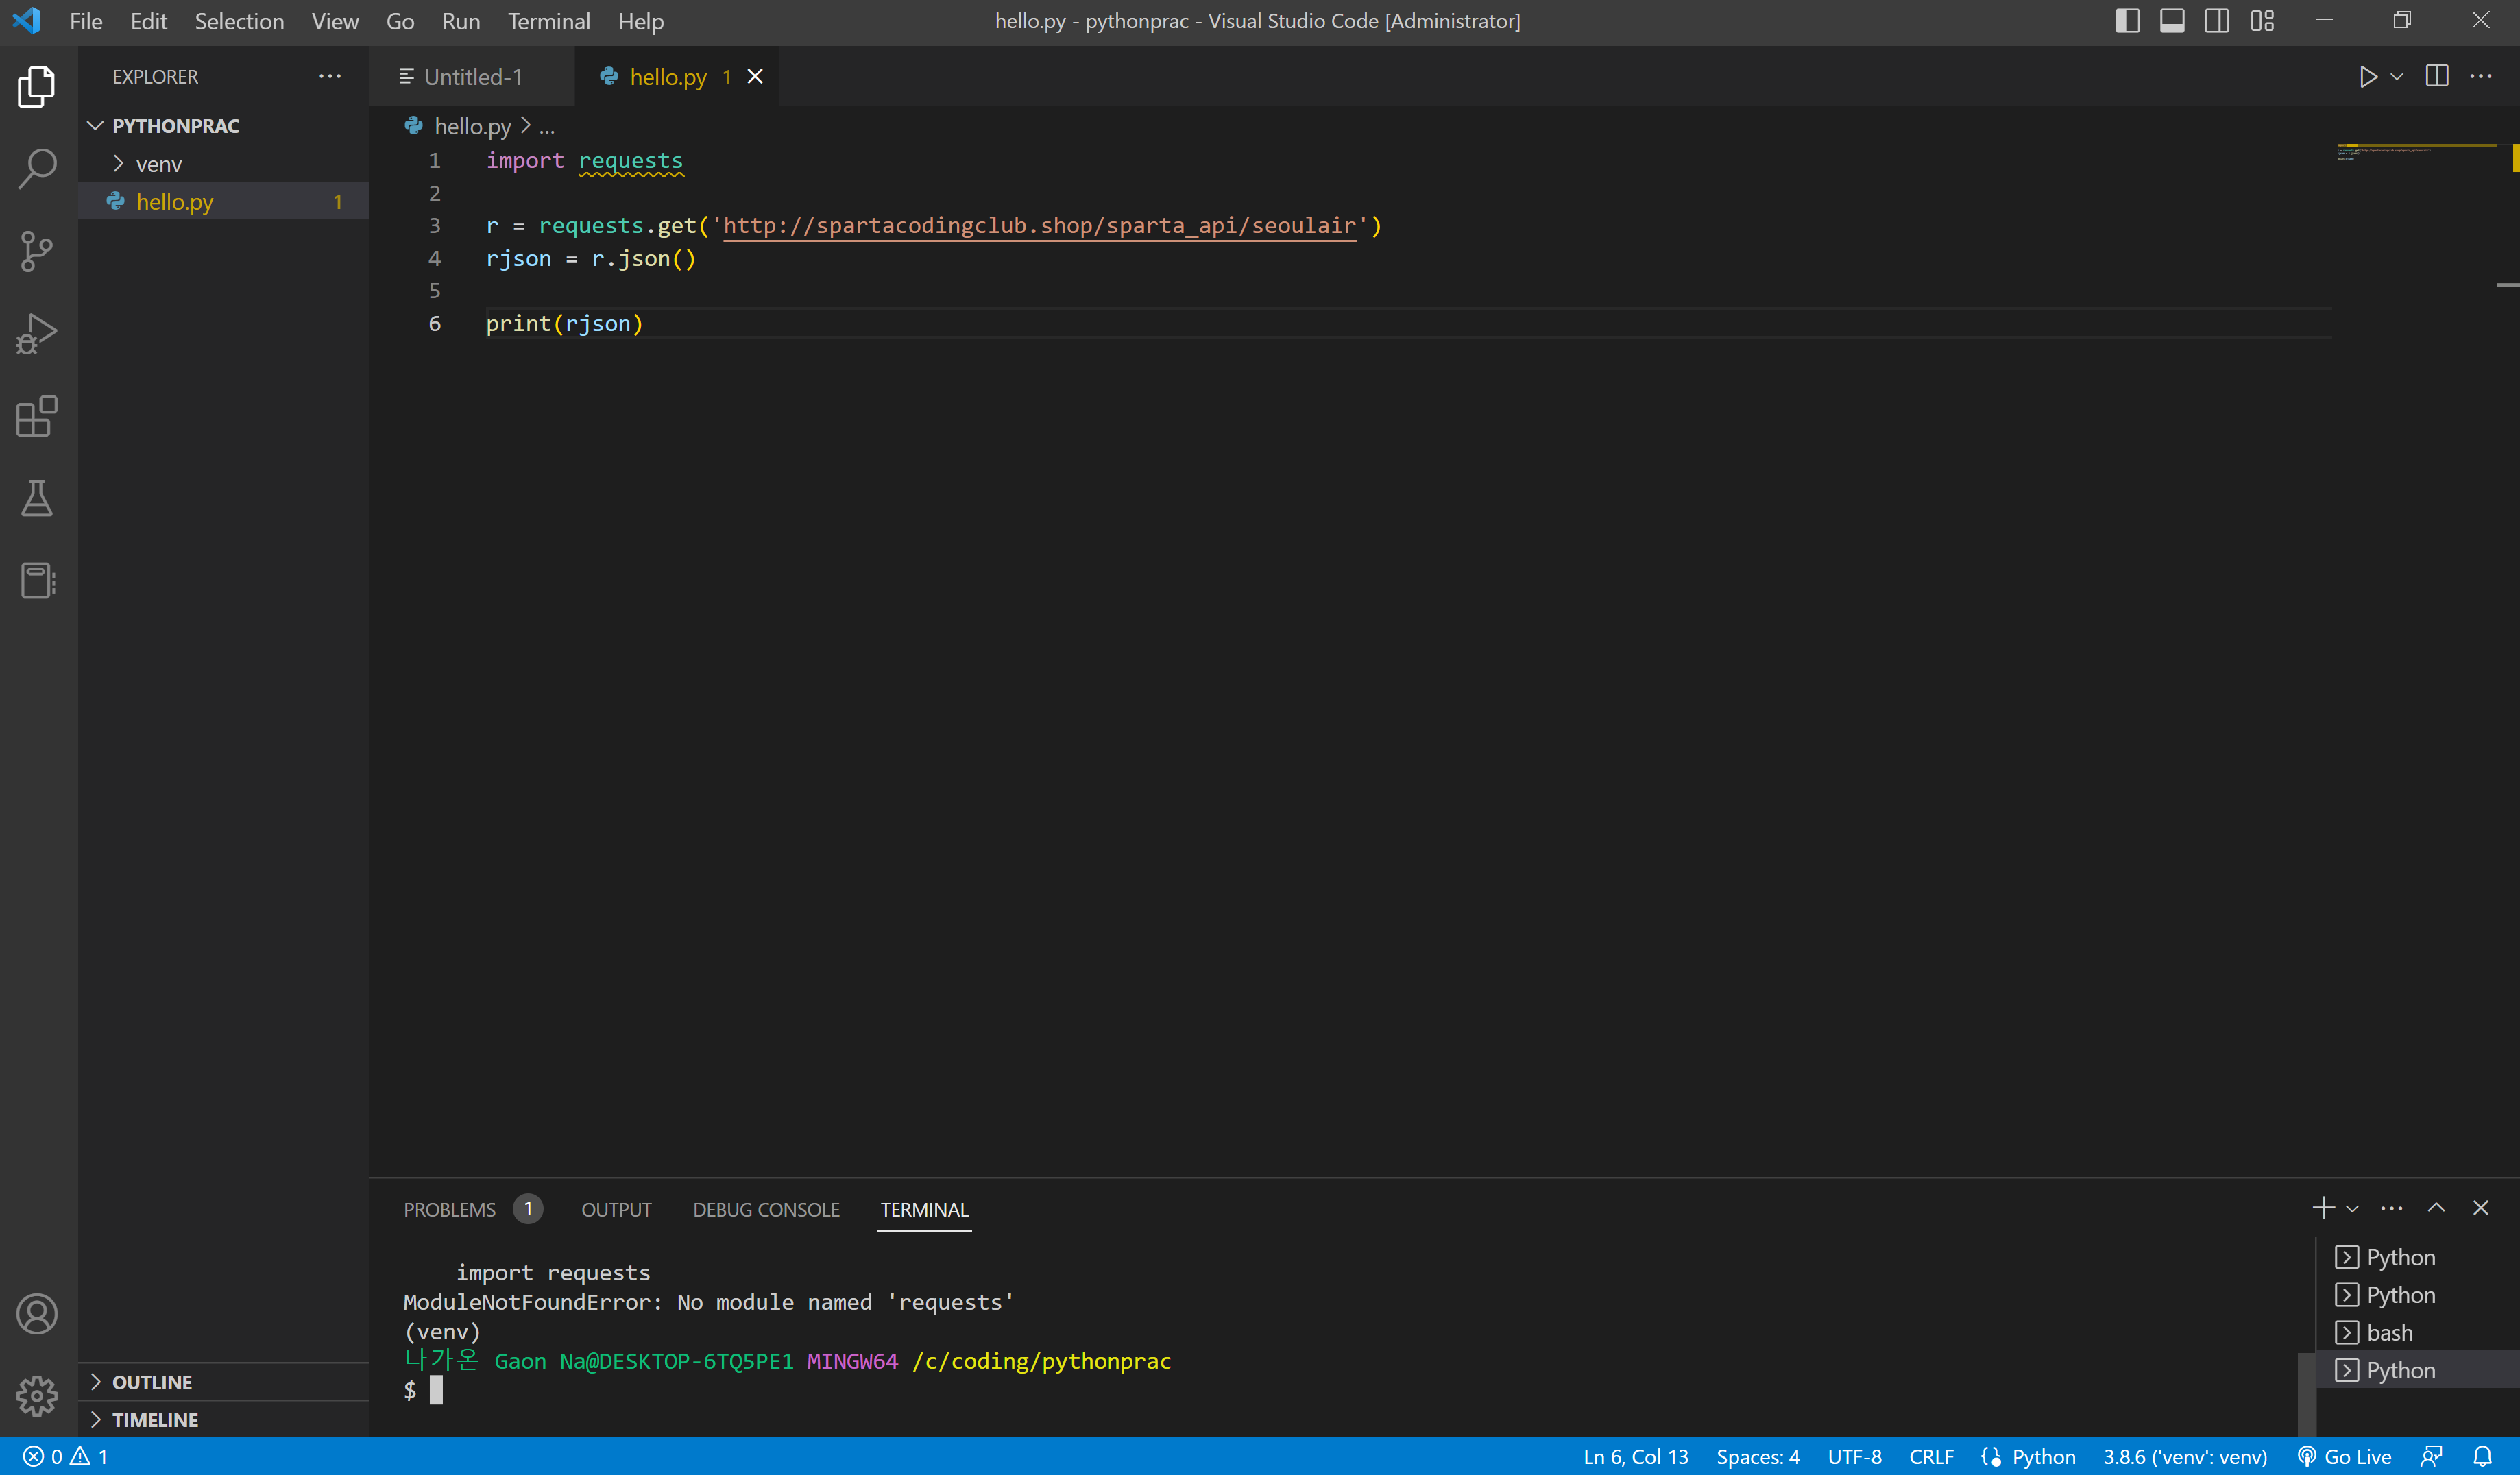This screenshot has width=2520, height=1475.
Task: Open the Testing flask icon
Action: 37,498
